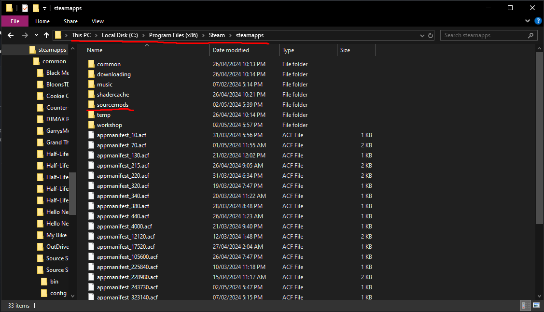Click the steamapps breadcrumb
Screen dimensions: 544x312
(250, 35)
